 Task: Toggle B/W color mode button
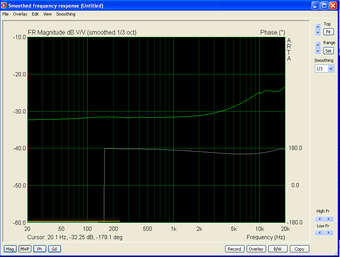277,249
